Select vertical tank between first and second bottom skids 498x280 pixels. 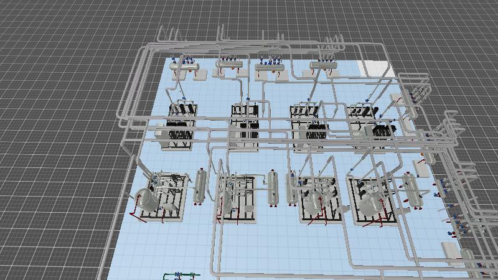click(x=200, y=187)
